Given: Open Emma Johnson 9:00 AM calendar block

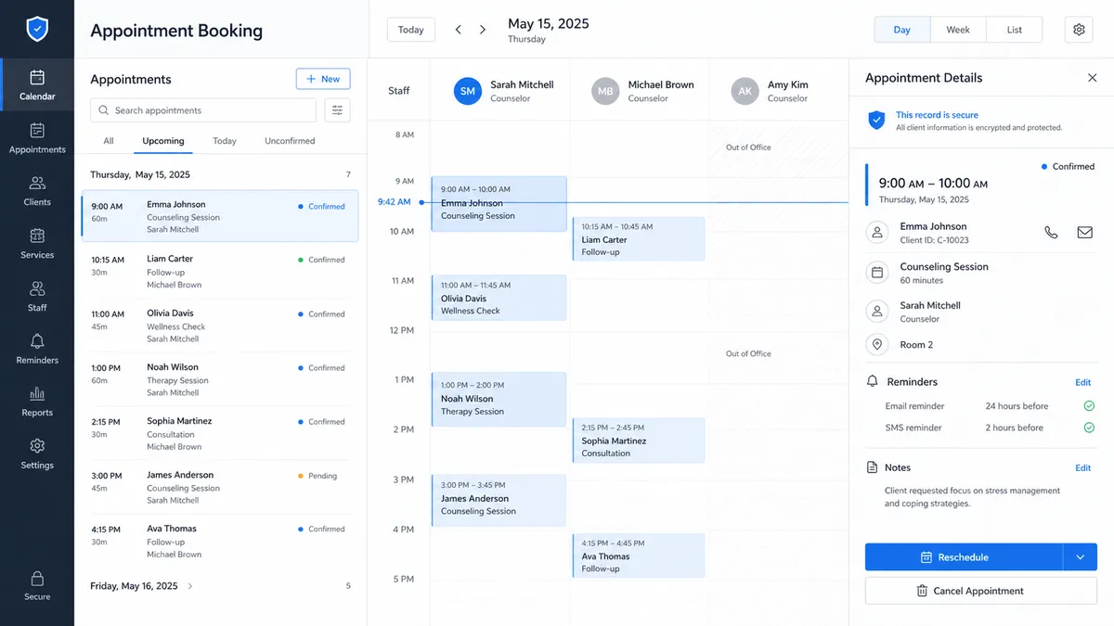Looking at the screenshot, I should 499,204.
